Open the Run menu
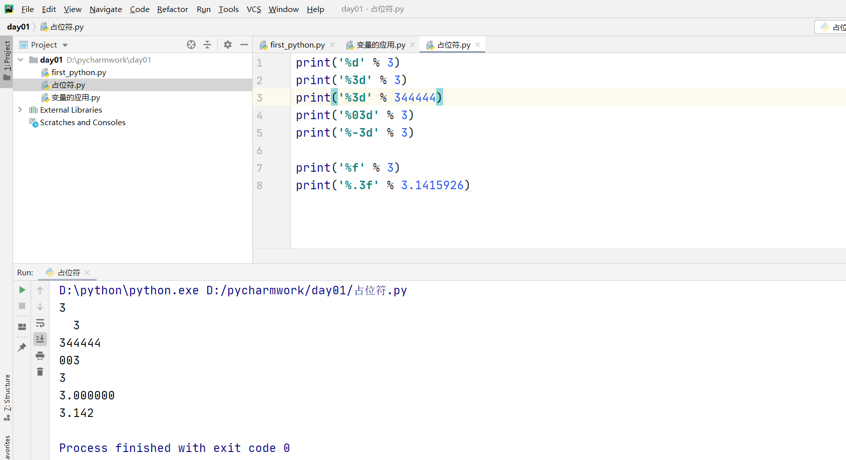 [x=204, y=9]
